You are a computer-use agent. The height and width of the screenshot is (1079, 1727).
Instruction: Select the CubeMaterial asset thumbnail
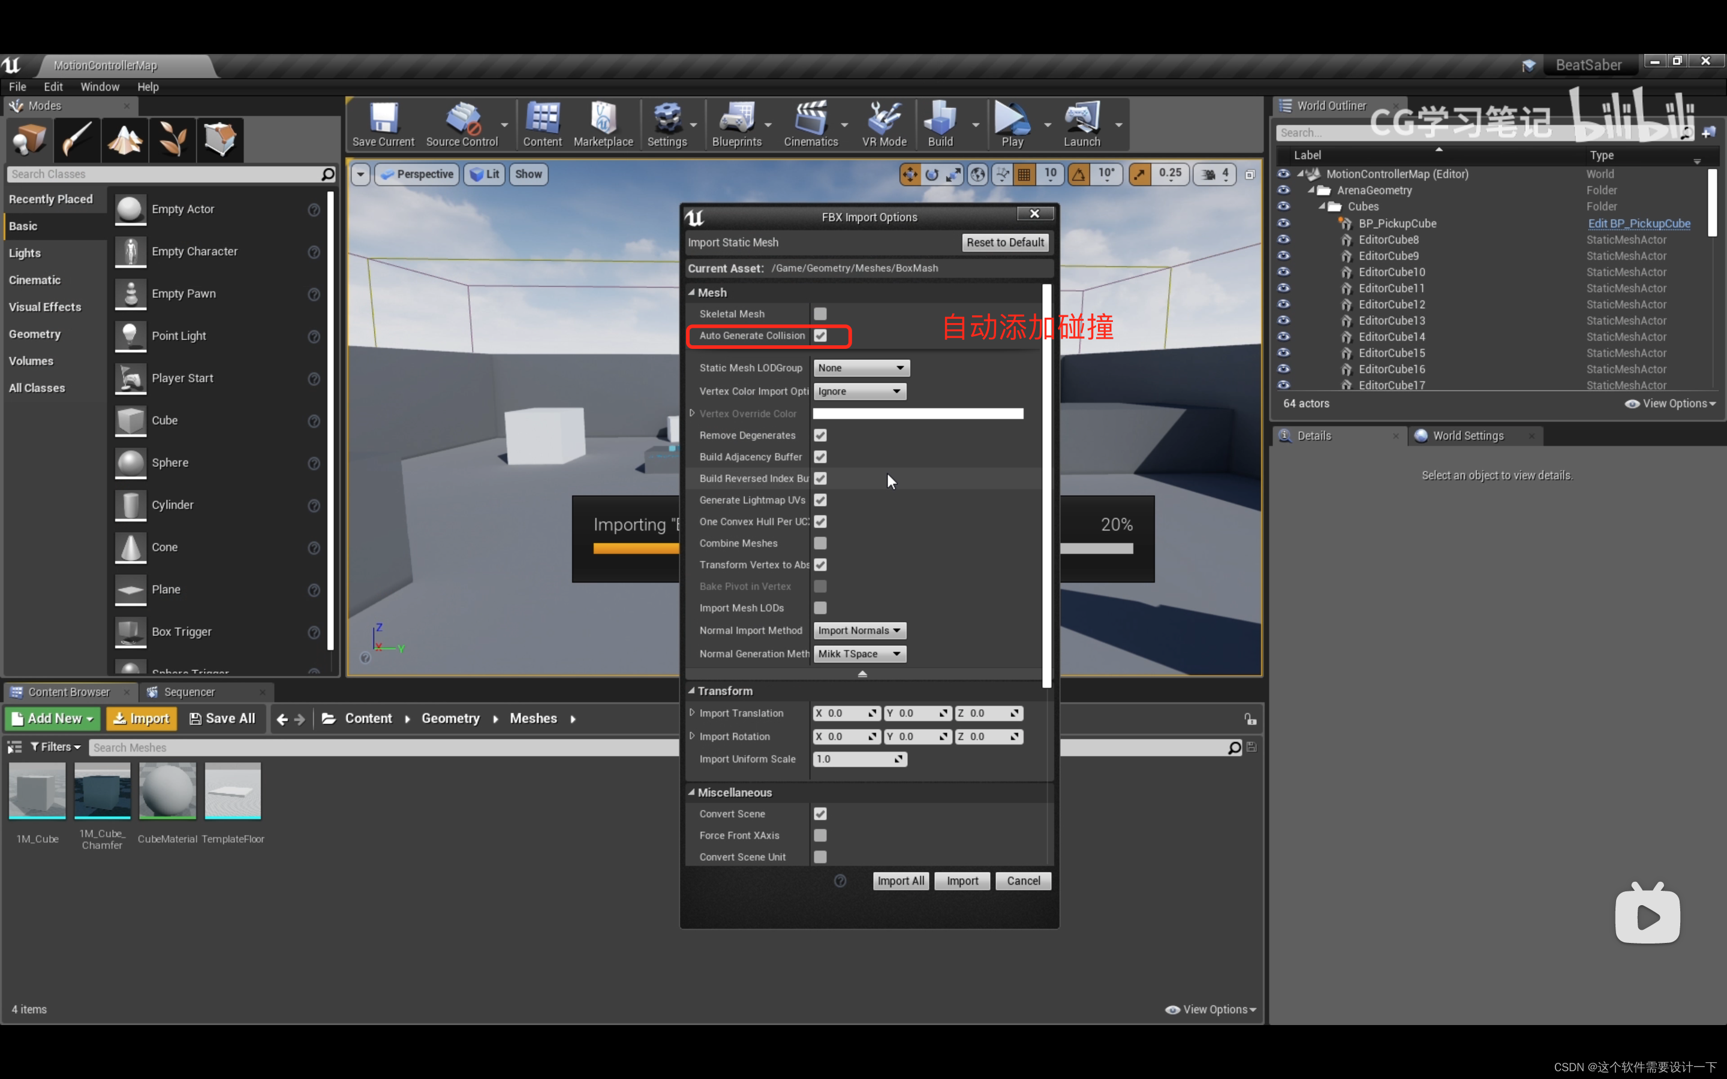coord(167,791)
